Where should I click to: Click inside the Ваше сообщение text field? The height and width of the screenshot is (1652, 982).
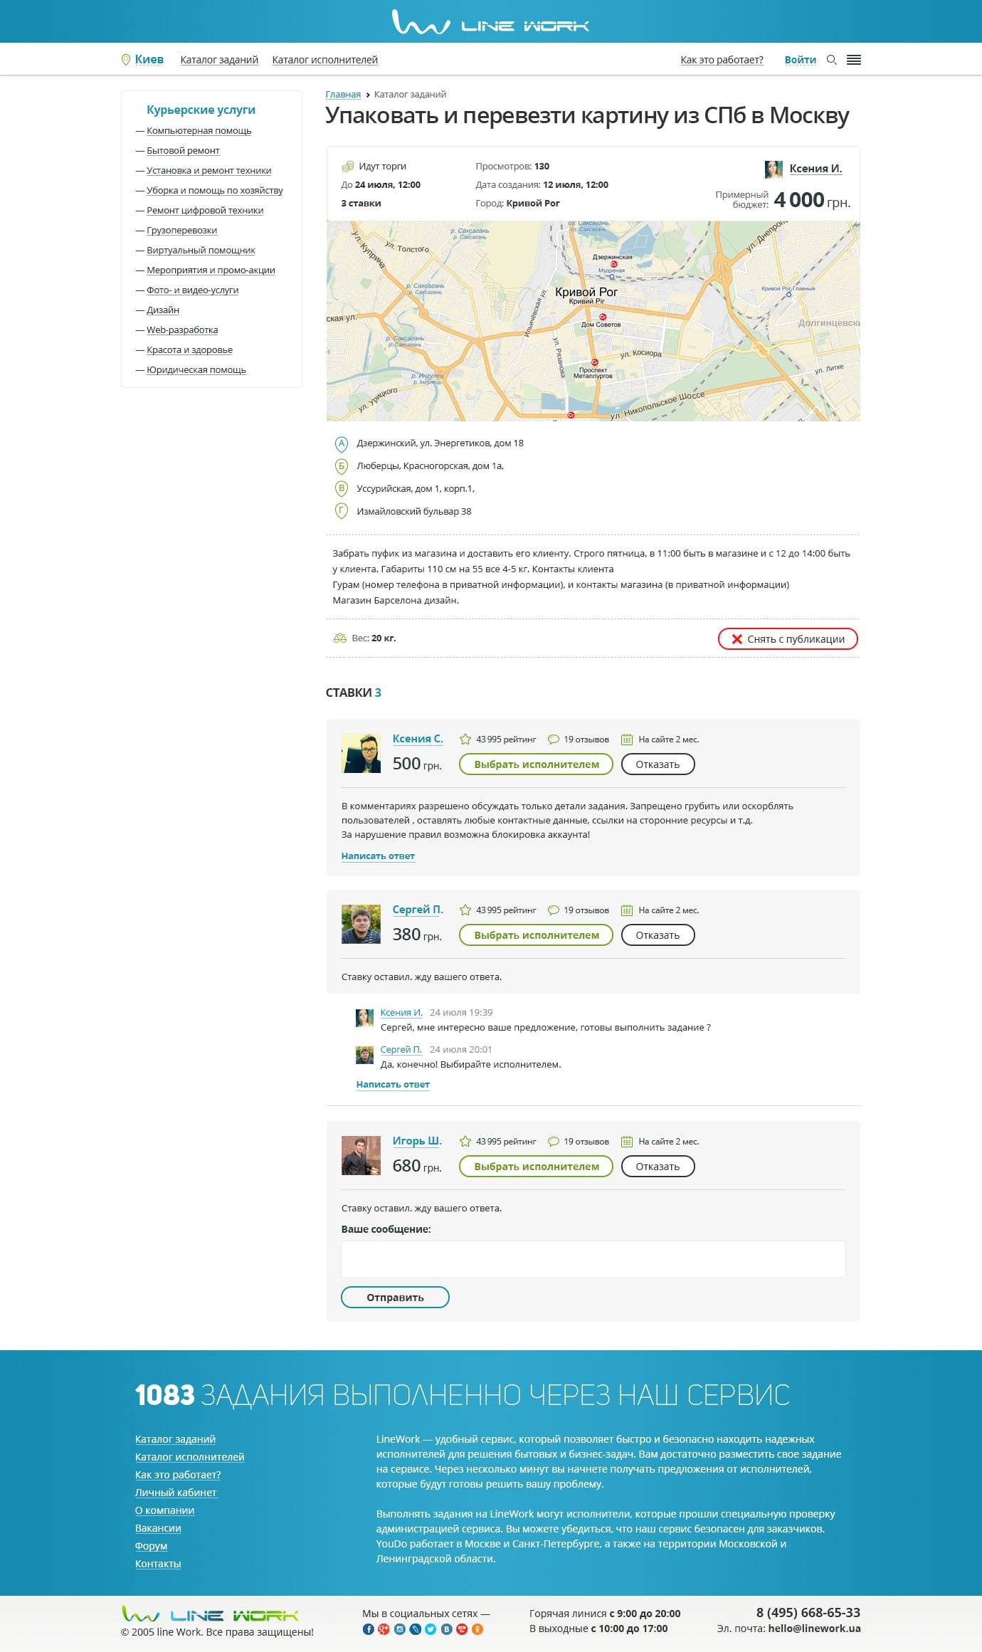pos(593,1260)
